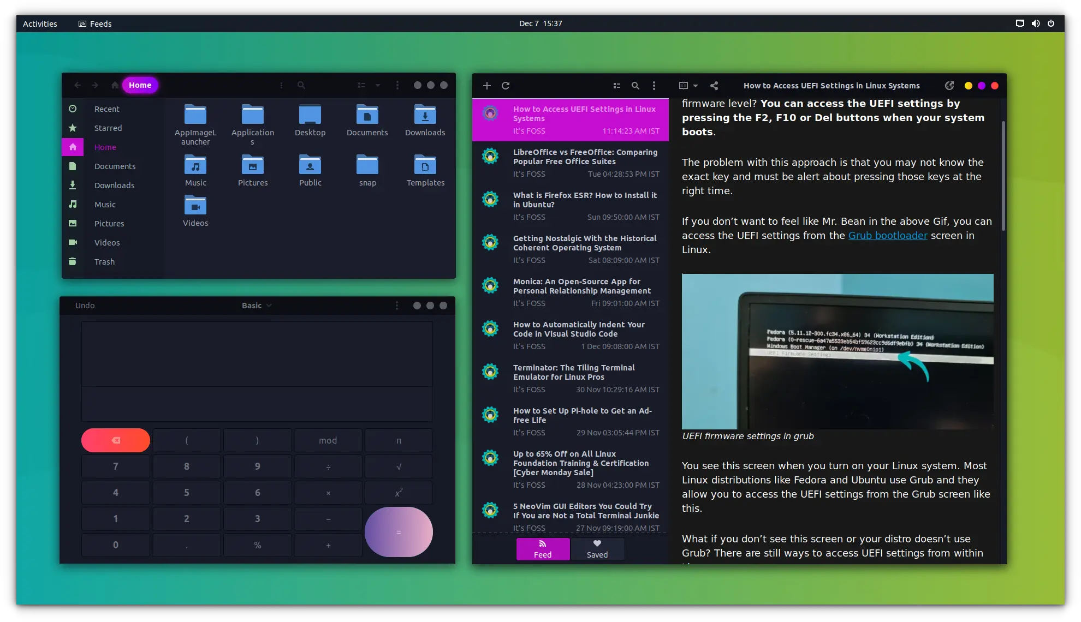Open the Downloads folder in sidebar

(x=114, y=185)
